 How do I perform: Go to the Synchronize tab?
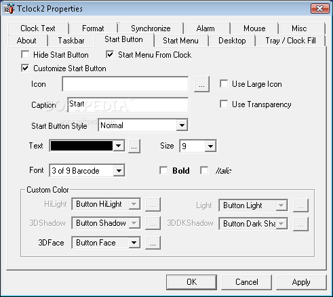(x=151, y=28)
